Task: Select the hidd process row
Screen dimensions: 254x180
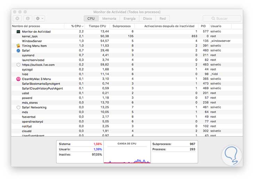Action: tap(127, 74)
